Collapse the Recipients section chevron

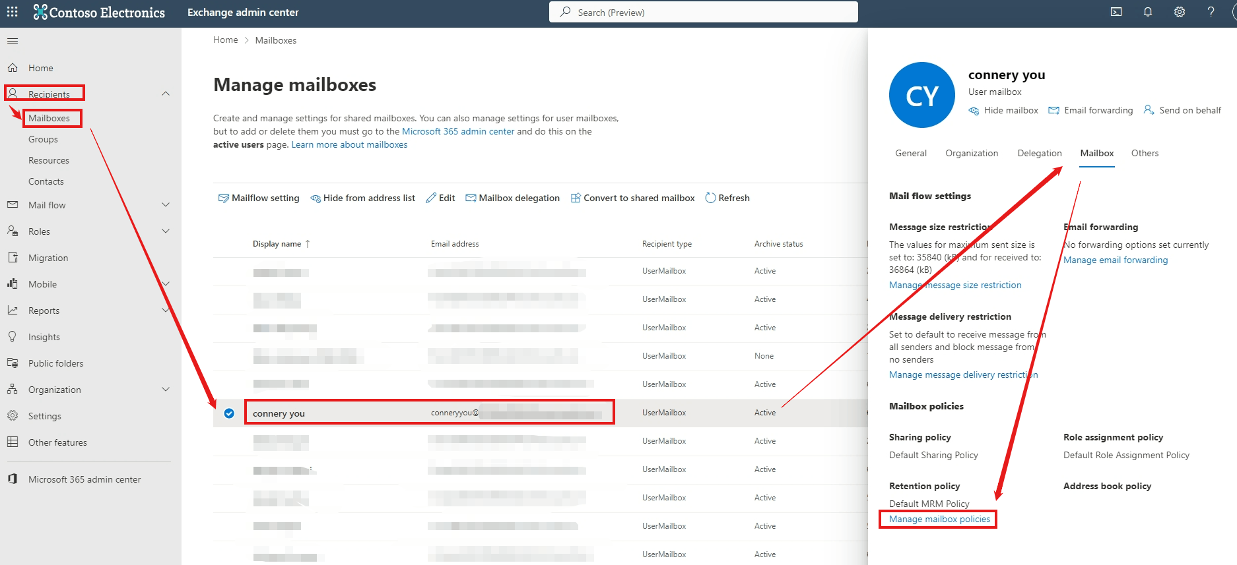(166, 94)
